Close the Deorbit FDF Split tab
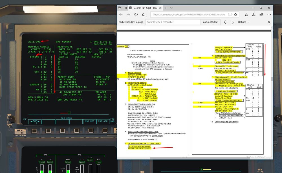Image resolution: width=282 pixels, height=173 pixels. click(160, 8)
